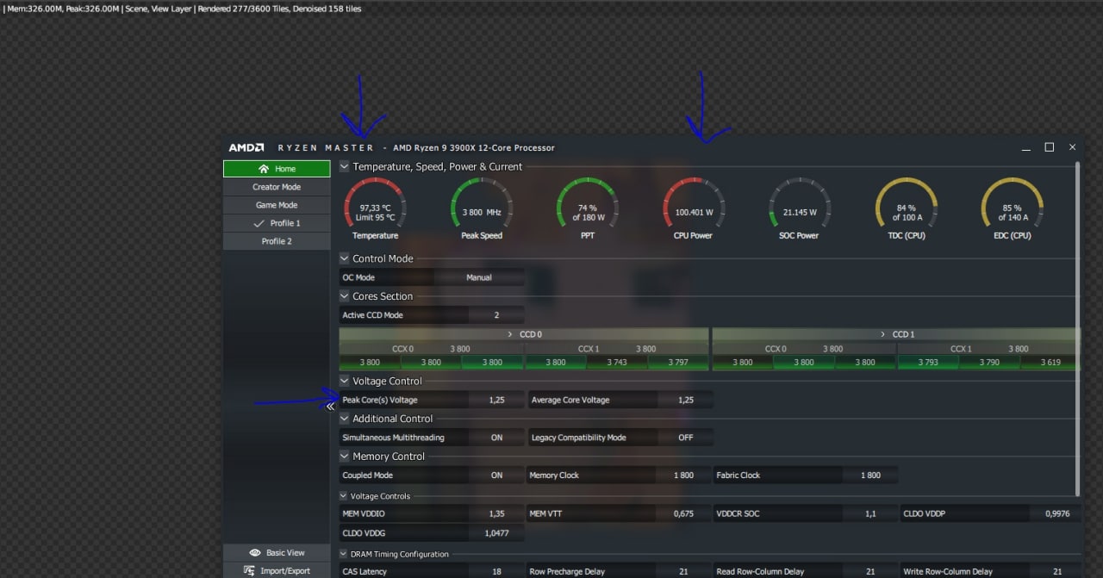The height and width of the screenshot is (578, 1103).
Task: Click Blender render status text at top
Action: 183,9
